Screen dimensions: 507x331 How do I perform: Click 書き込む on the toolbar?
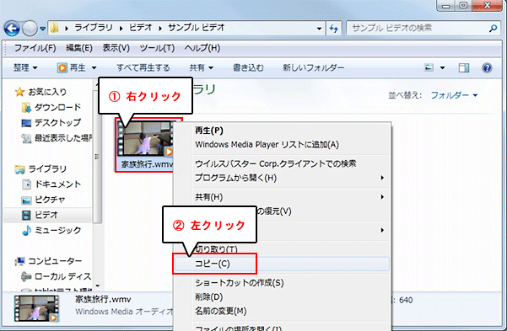[248, 68]
